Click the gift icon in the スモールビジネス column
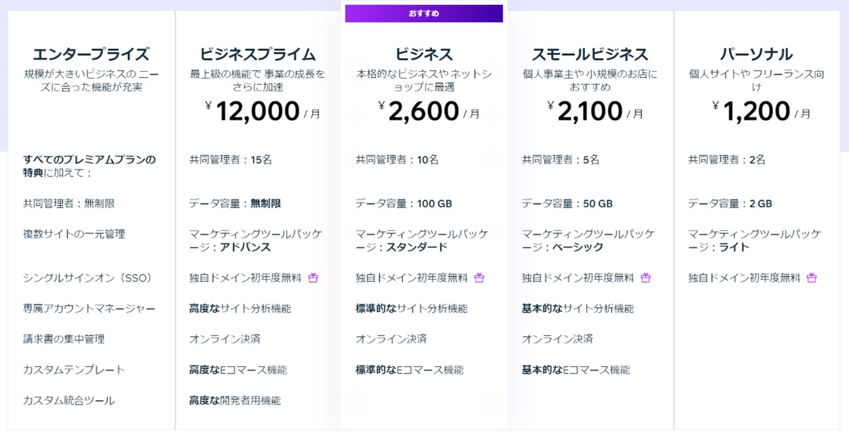The width and height of the screenshot is (849, 432). coord(645,278)
